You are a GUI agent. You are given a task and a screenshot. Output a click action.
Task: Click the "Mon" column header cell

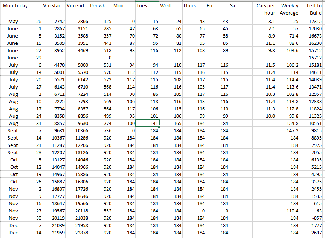tap(123, 6)
